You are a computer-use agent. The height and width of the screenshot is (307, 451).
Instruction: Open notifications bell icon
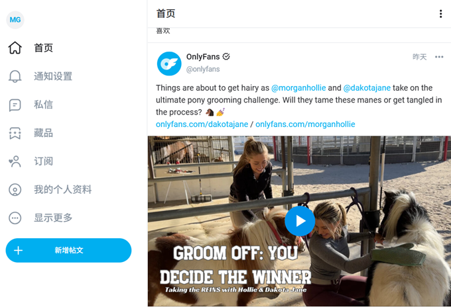(x=15, y=76)
